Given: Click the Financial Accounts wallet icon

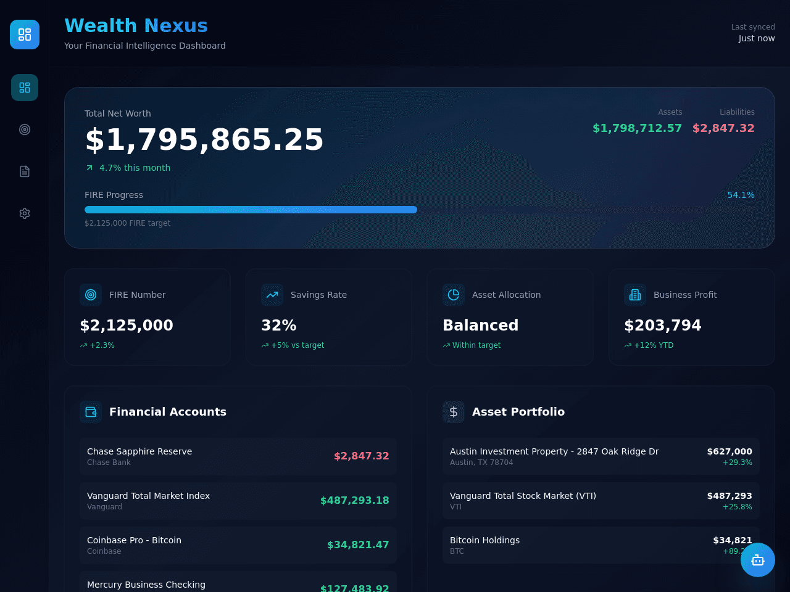Looking at the screenshot, I should (x=91, y=412).
